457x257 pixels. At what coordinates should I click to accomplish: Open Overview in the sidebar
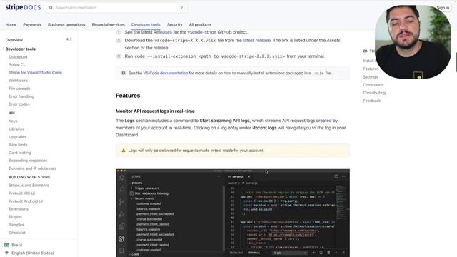[x=14, y=40]
